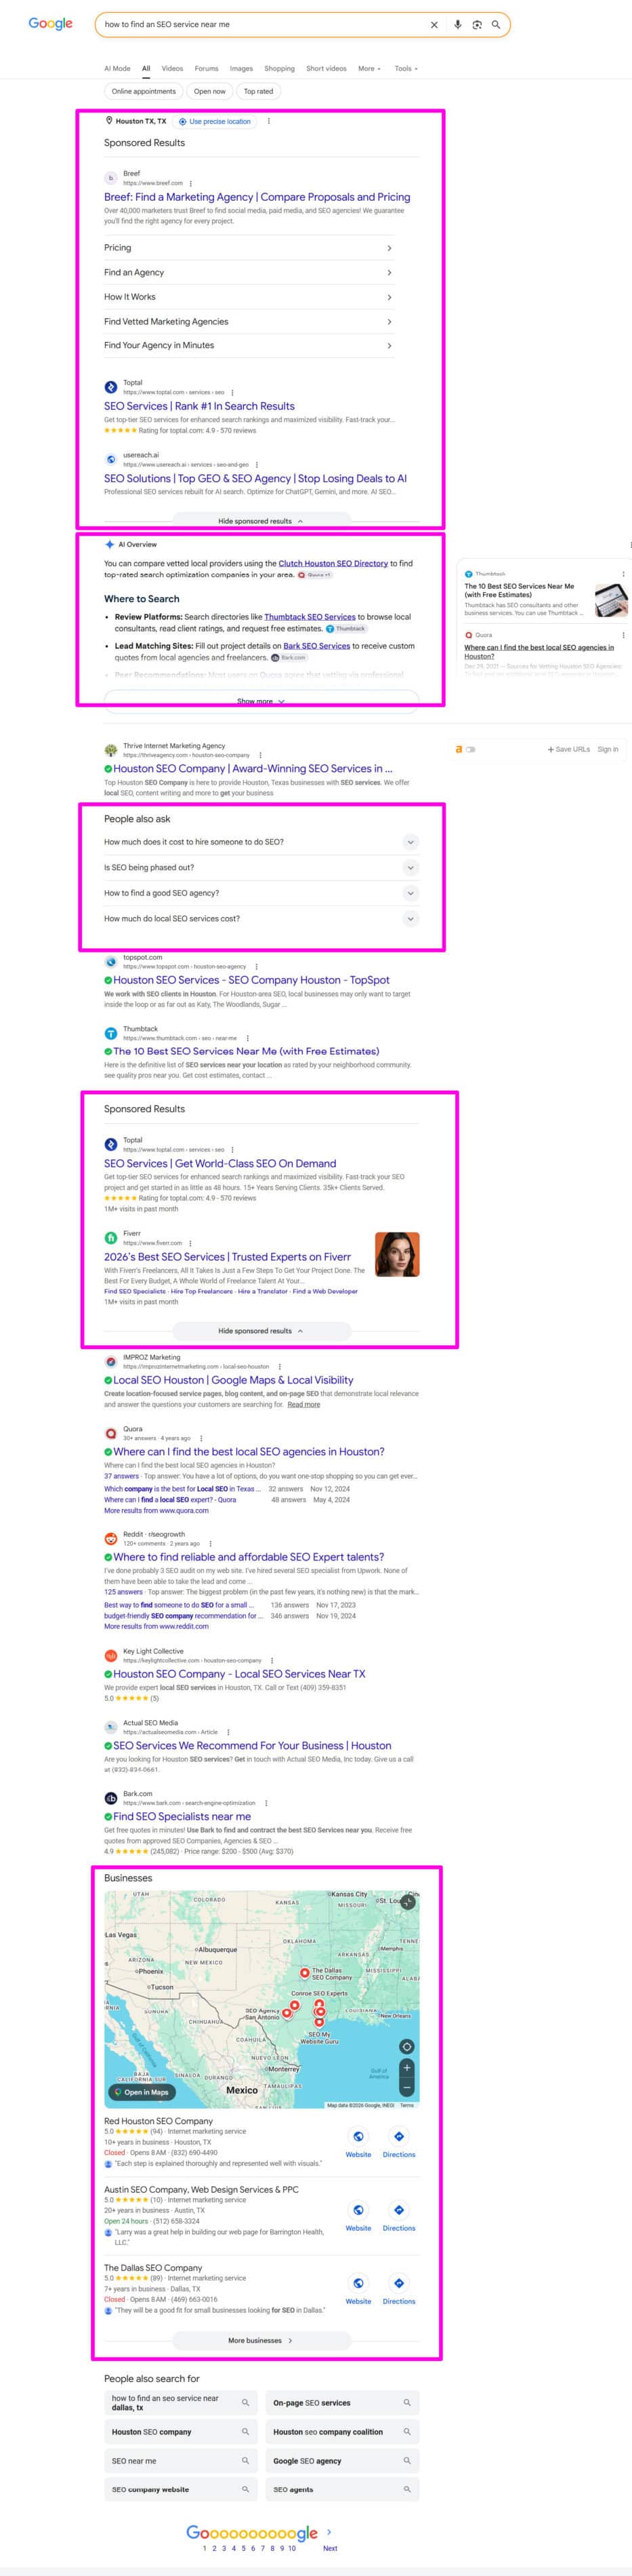Screen dimensions: 632x2576
Task: Switch to the Forums tab
Action: click(x=207, y=69)
